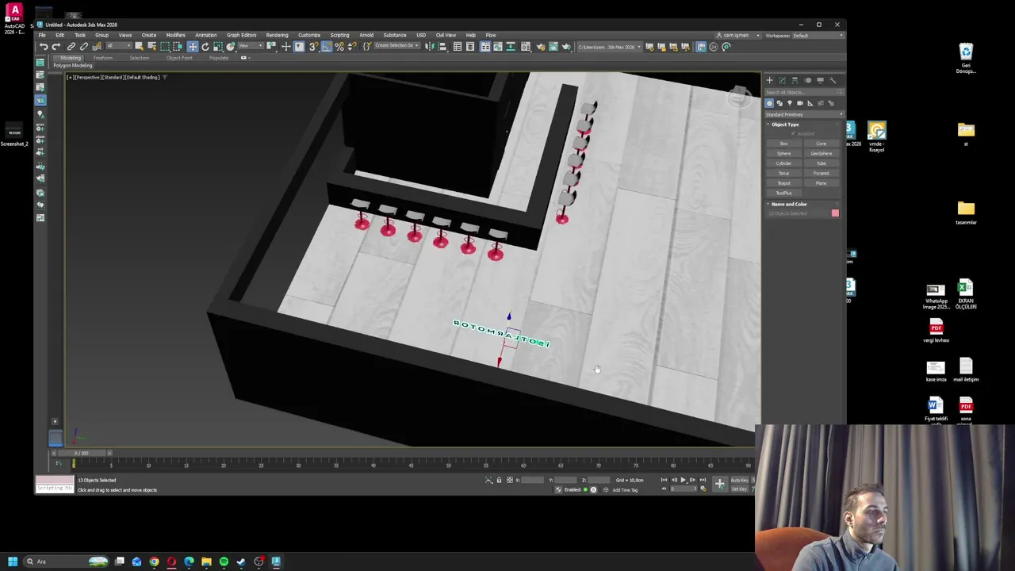Activate the Unlink Selection tool

83,46
